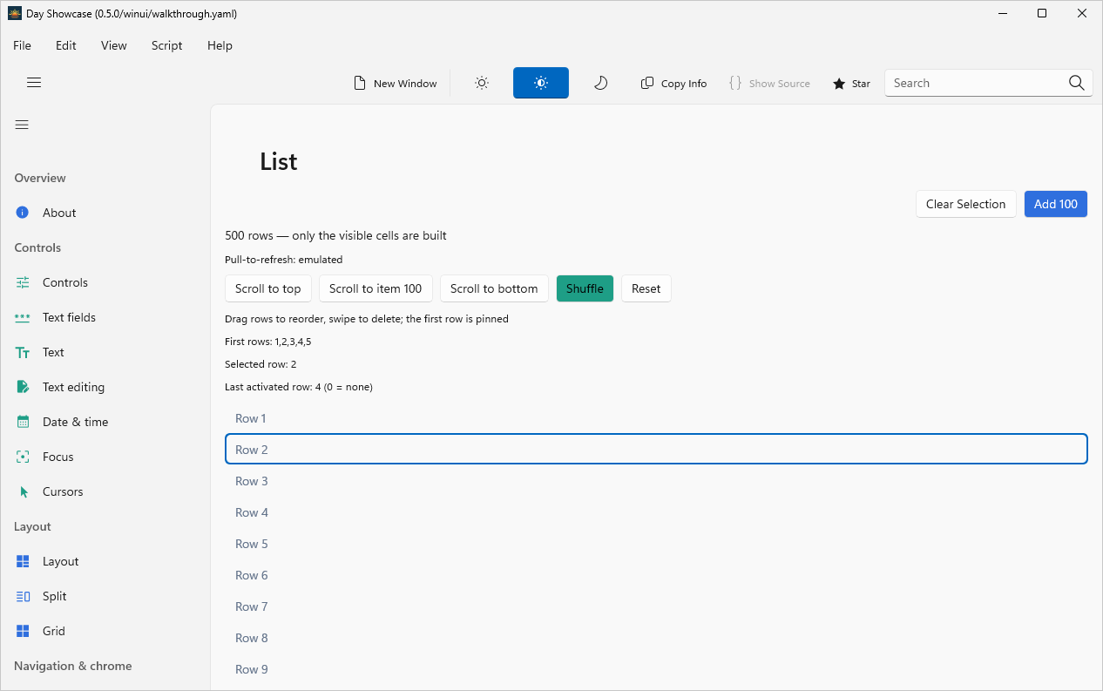The height and width of the screenshot is (691, 1103).
Task: Click the Show Source braces icon
Action: 735,83
